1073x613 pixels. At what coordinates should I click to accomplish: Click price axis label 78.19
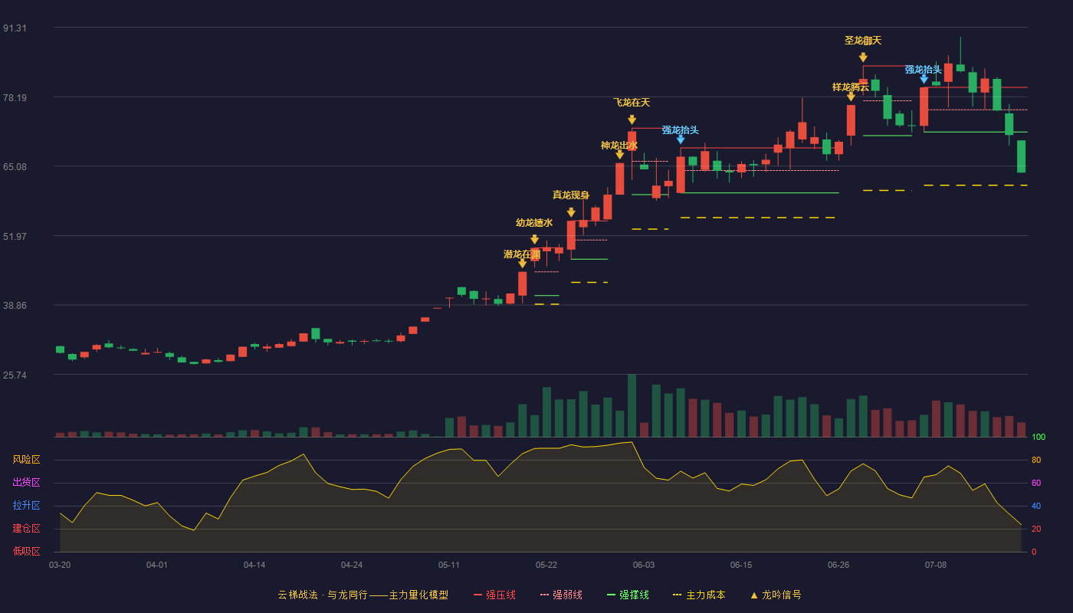pyautogui.click(x=15, y=98)
